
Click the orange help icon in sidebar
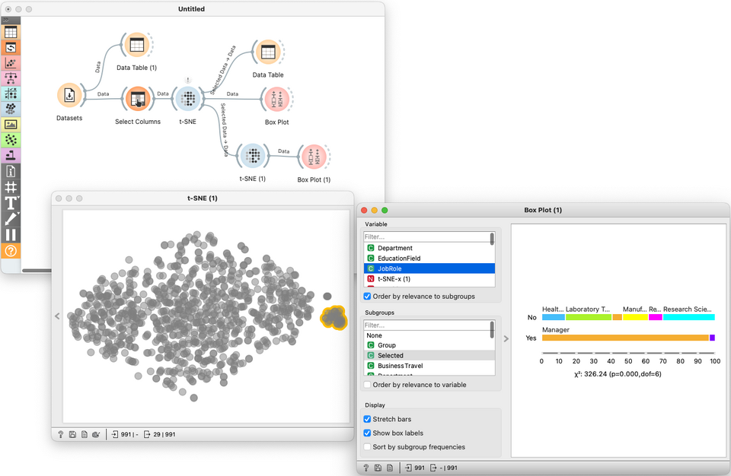tap(11, 251)
